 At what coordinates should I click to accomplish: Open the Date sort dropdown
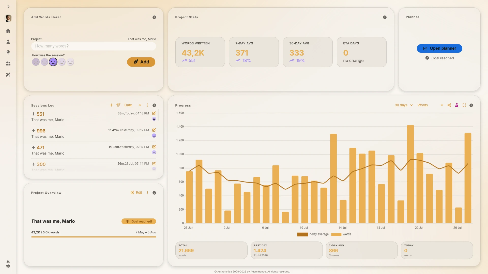133,105
